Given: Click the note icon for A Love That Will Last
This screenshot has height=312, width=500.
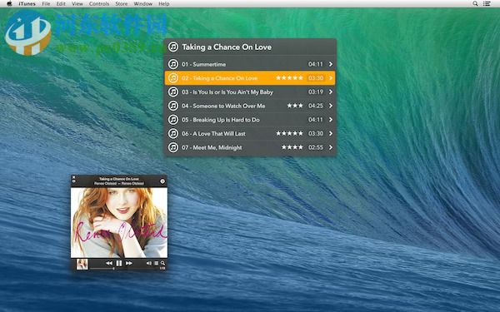Looking at the screenshot, I should 173,133.
